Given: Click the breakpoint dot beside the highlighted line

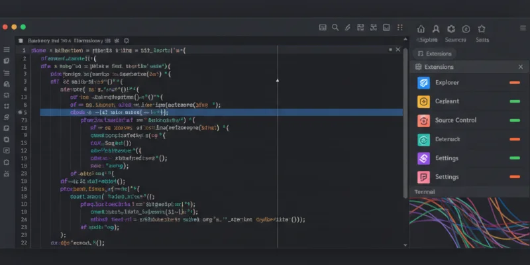Looking at the screenshot, I should 21,113.
